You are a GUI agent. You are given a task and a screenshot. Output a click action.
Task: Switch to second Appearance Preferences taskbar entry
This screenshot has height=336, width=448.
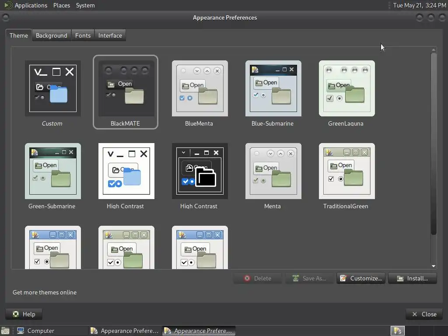199,331
